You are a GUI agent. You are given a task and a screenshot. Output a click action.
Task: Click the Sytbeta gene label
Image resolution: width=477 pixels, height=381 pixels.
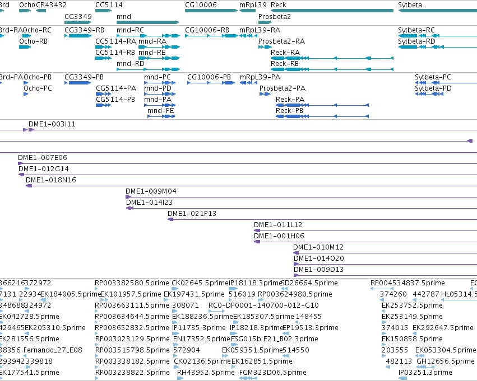(x=410, y=5)
